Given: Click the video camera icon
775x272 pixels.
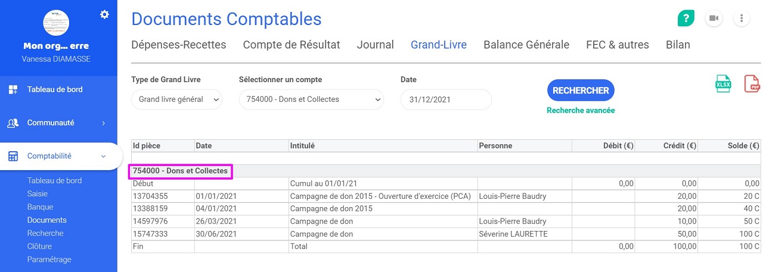Looking at the screenshot, I should [714, 18].
